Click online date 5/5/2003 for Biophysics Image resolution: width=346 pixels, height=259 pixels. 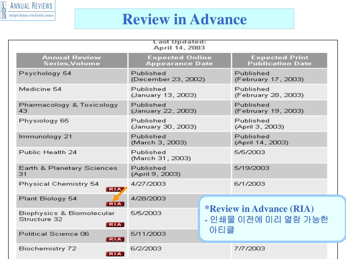click(x=146, y=213)
